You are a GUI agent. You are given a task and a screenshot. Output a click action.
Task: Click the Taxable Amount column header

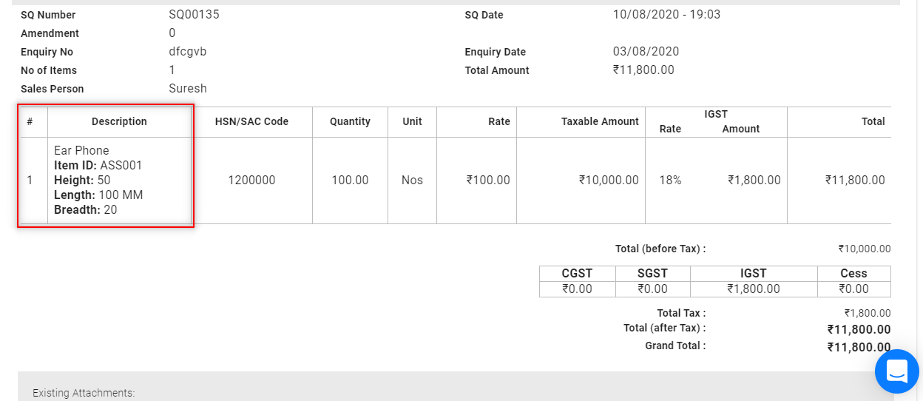point(600,121)
